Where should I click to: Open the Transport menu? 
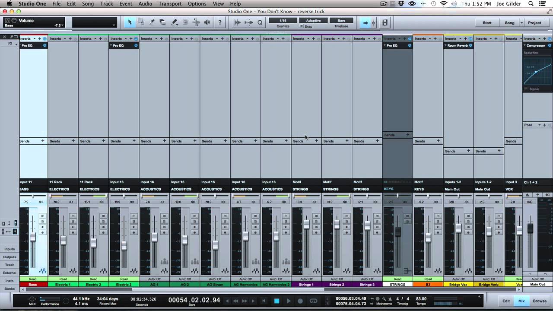pos(170,4)
